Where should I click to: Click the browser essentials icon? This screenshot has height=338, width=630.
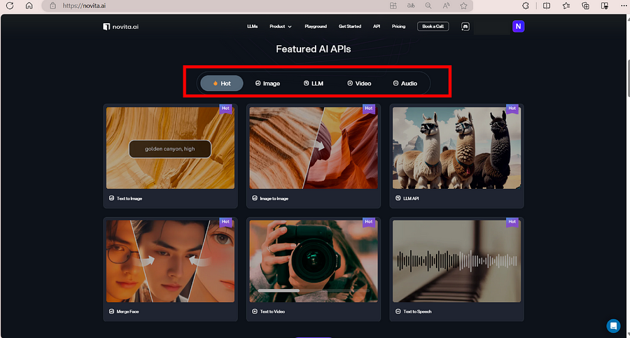[x=605, y=6]
